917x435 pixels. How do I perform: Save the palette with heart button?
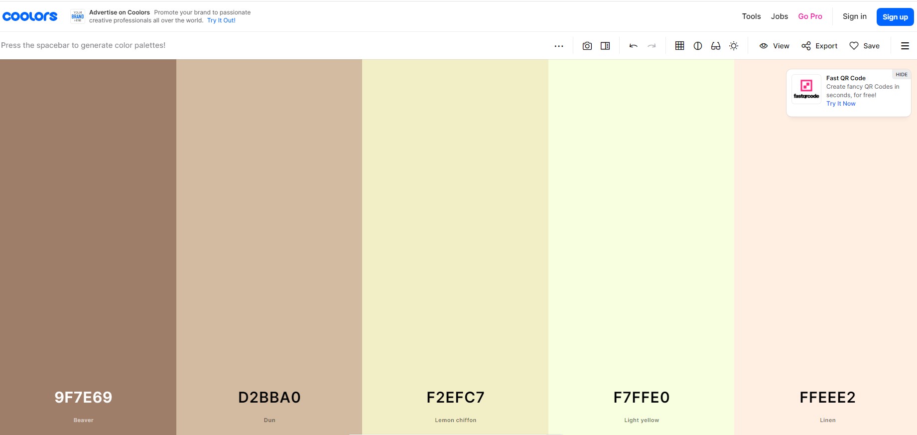(864, 46)
